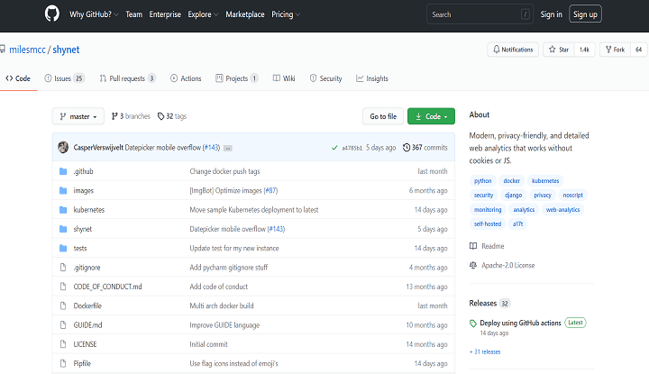Viewport: 649px width, 374px height.
Task: Switch to the Issues tab
Action: tap(65, 78)
